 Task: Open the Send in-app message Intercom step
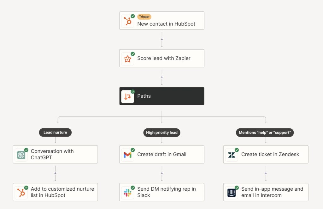tap(265, 192)
